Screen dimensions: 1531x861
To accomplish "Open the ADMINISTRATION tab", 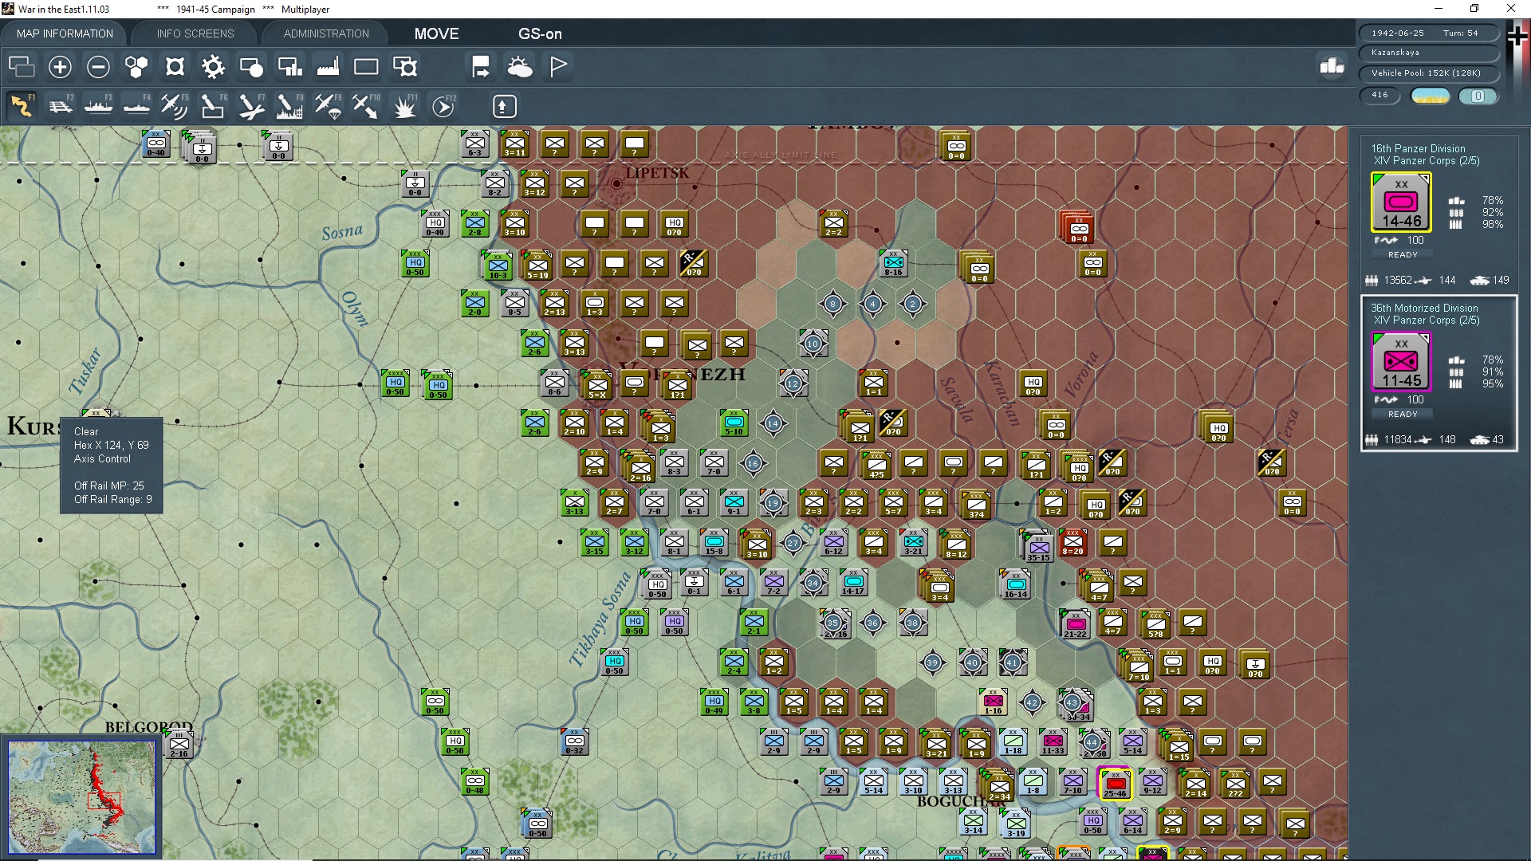I will [326, 33].
